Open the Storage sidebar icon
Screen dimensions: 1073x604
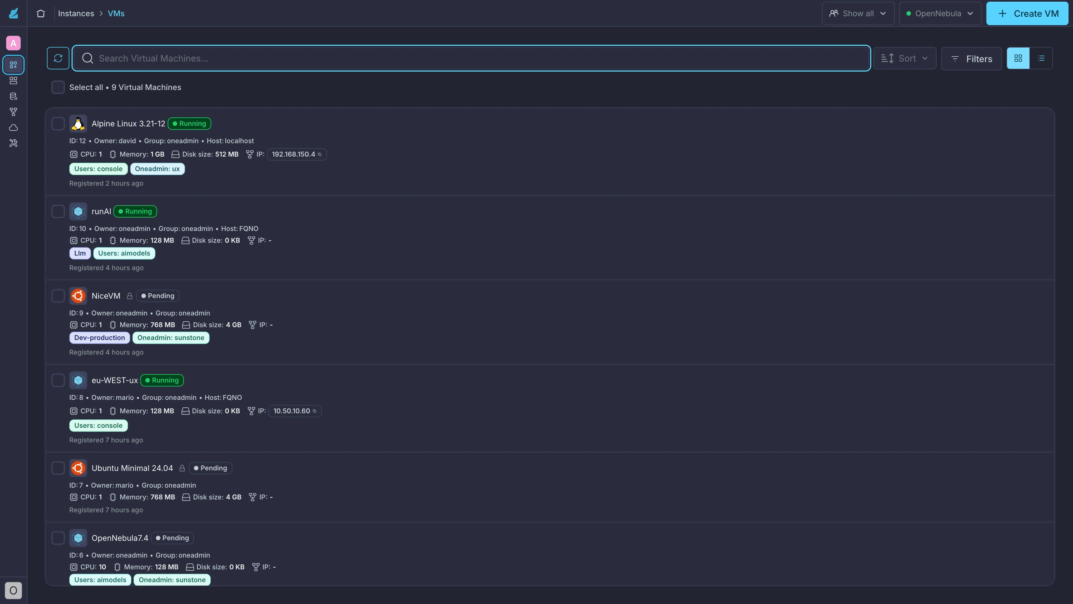click(13, 96)
